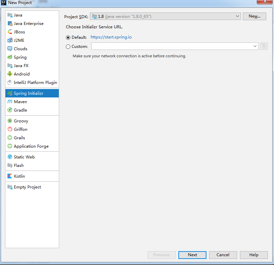Image resolution: width=274 pixels, height=265 pixels.
Task: Select the Spring entry label
Action: click(x=20, y=57)
